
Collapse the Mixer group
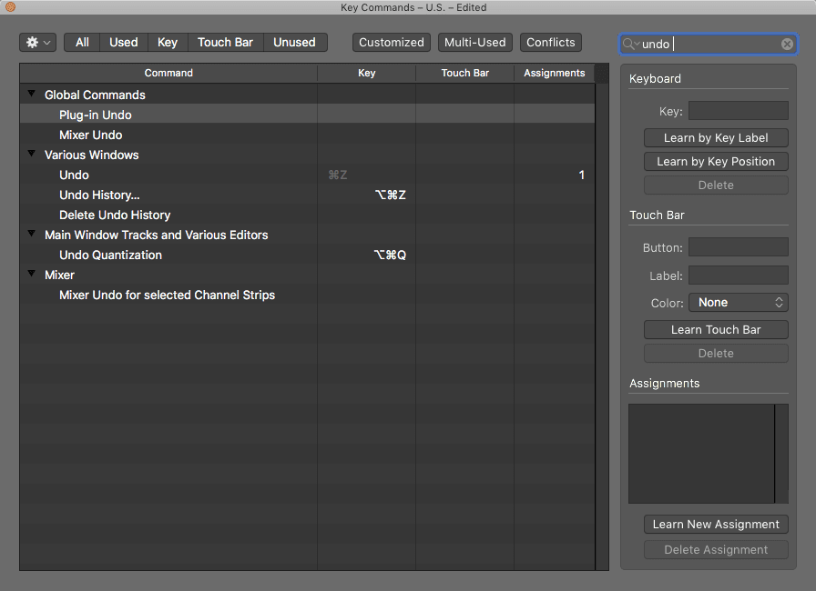pos(31,275)
